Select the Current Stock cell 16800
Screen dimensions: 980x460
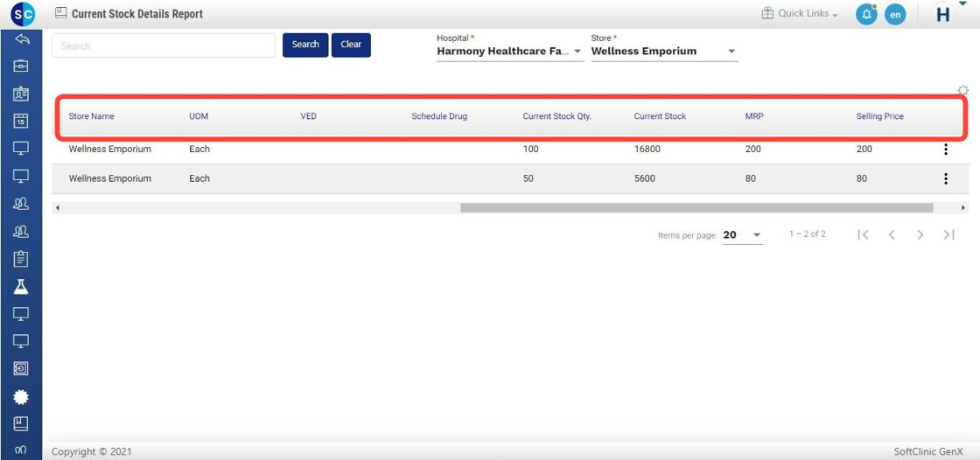(x=647, y=150)
